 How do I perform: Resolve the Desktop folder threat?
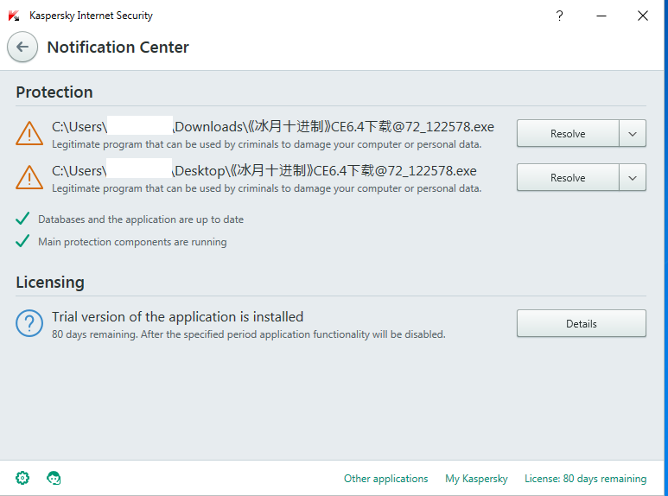click(x=568, y=177)
